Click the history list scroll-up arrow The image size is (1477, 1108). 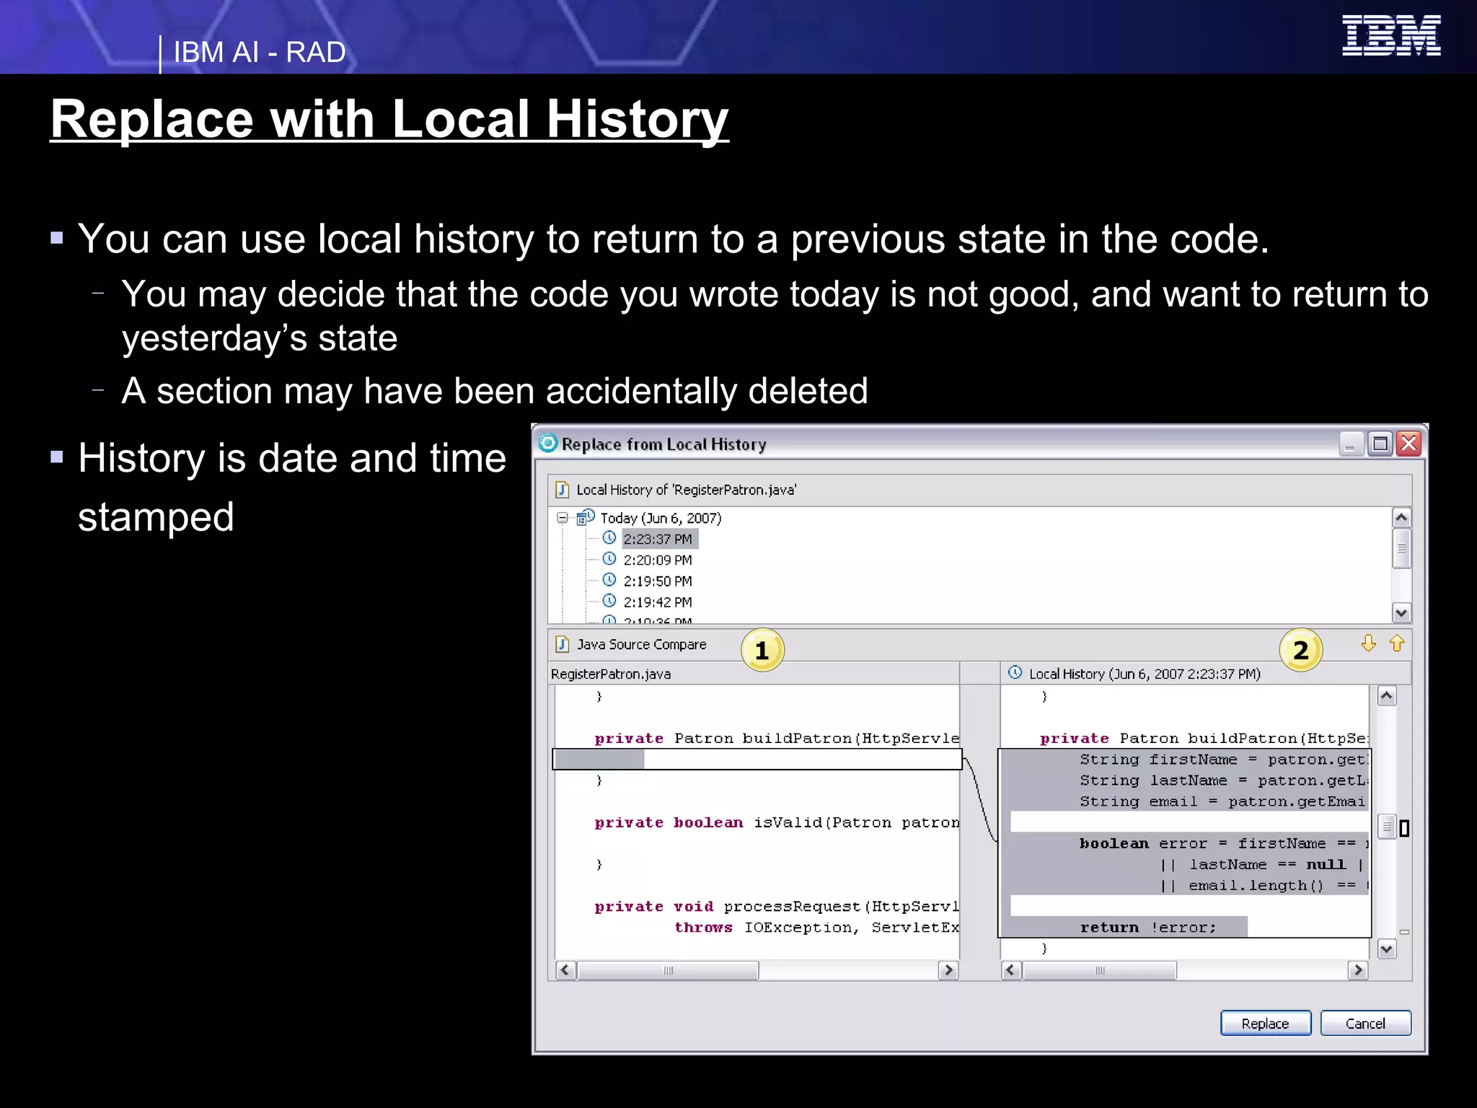(x=1401, y=517)
